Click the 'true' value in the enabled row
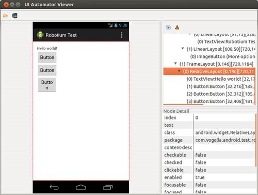The width and height of the screenshot is (258, 195). (x=224, y=177)
